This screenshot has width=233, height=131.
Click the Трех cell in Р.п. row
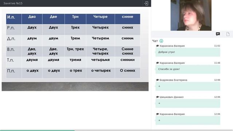point(75,29)
